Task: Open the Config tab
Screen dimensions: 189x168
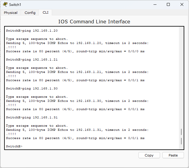Action: click(x=30, y=13)
